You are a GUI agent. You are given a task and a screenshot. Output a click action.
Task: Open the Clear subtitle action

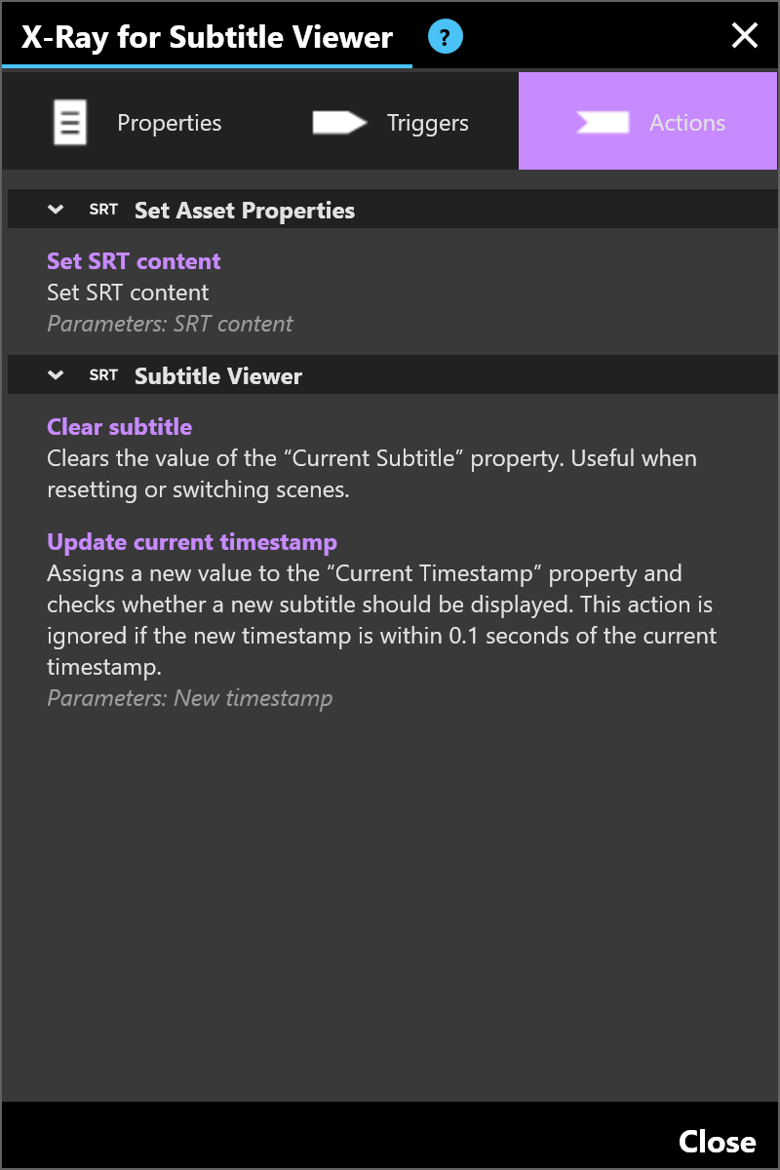(x=119, y=427)
